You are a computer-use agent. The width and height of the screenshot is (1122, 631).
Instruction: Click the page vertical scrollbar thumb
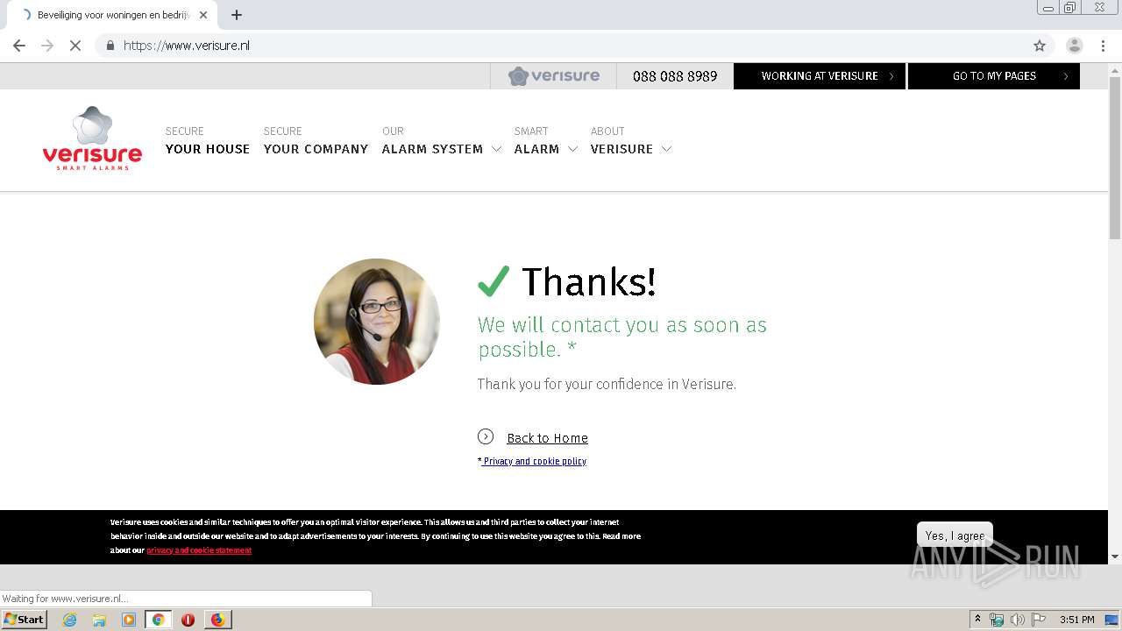pos(1115,158)
